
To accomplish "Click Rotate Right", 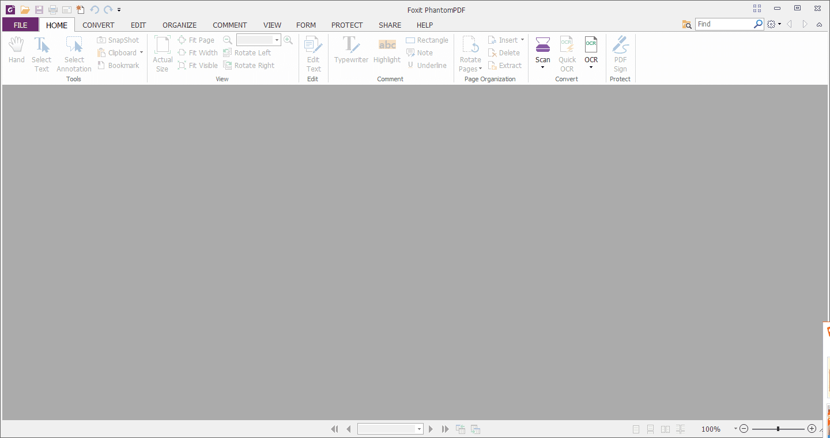I will click(x=249, y=65).
